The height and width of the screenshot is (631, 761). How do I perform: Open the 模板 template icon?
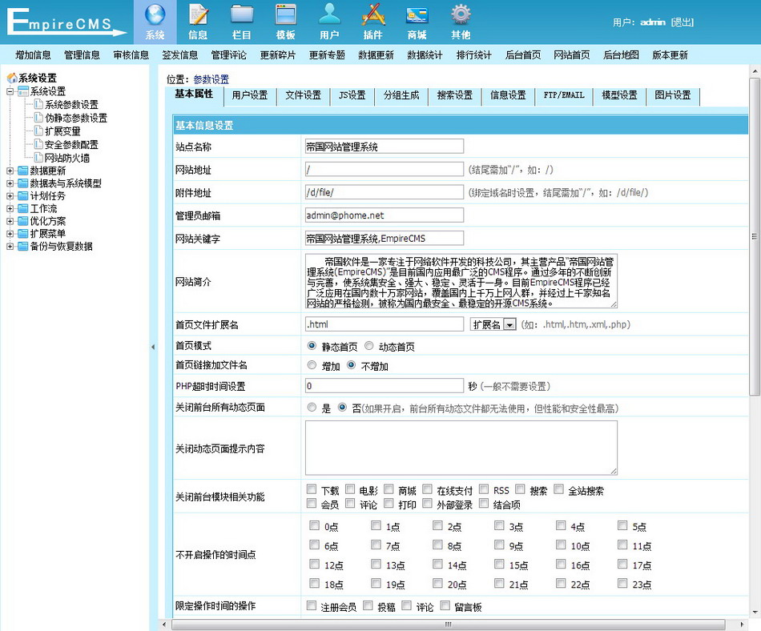285,14
